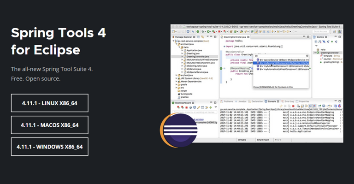354x184 pixels.
Task: Download the 4.11.1 Windows x86_64 build
Action: [x=49, y=147]
